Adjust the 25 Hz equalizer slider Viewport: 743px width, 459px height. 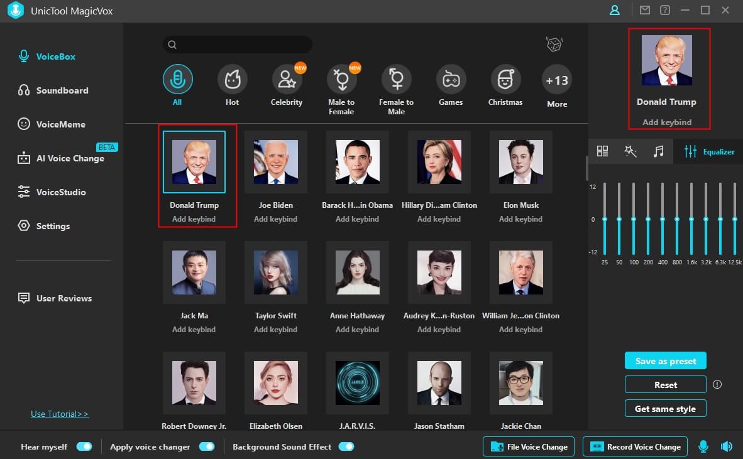[x=605, y=219]
